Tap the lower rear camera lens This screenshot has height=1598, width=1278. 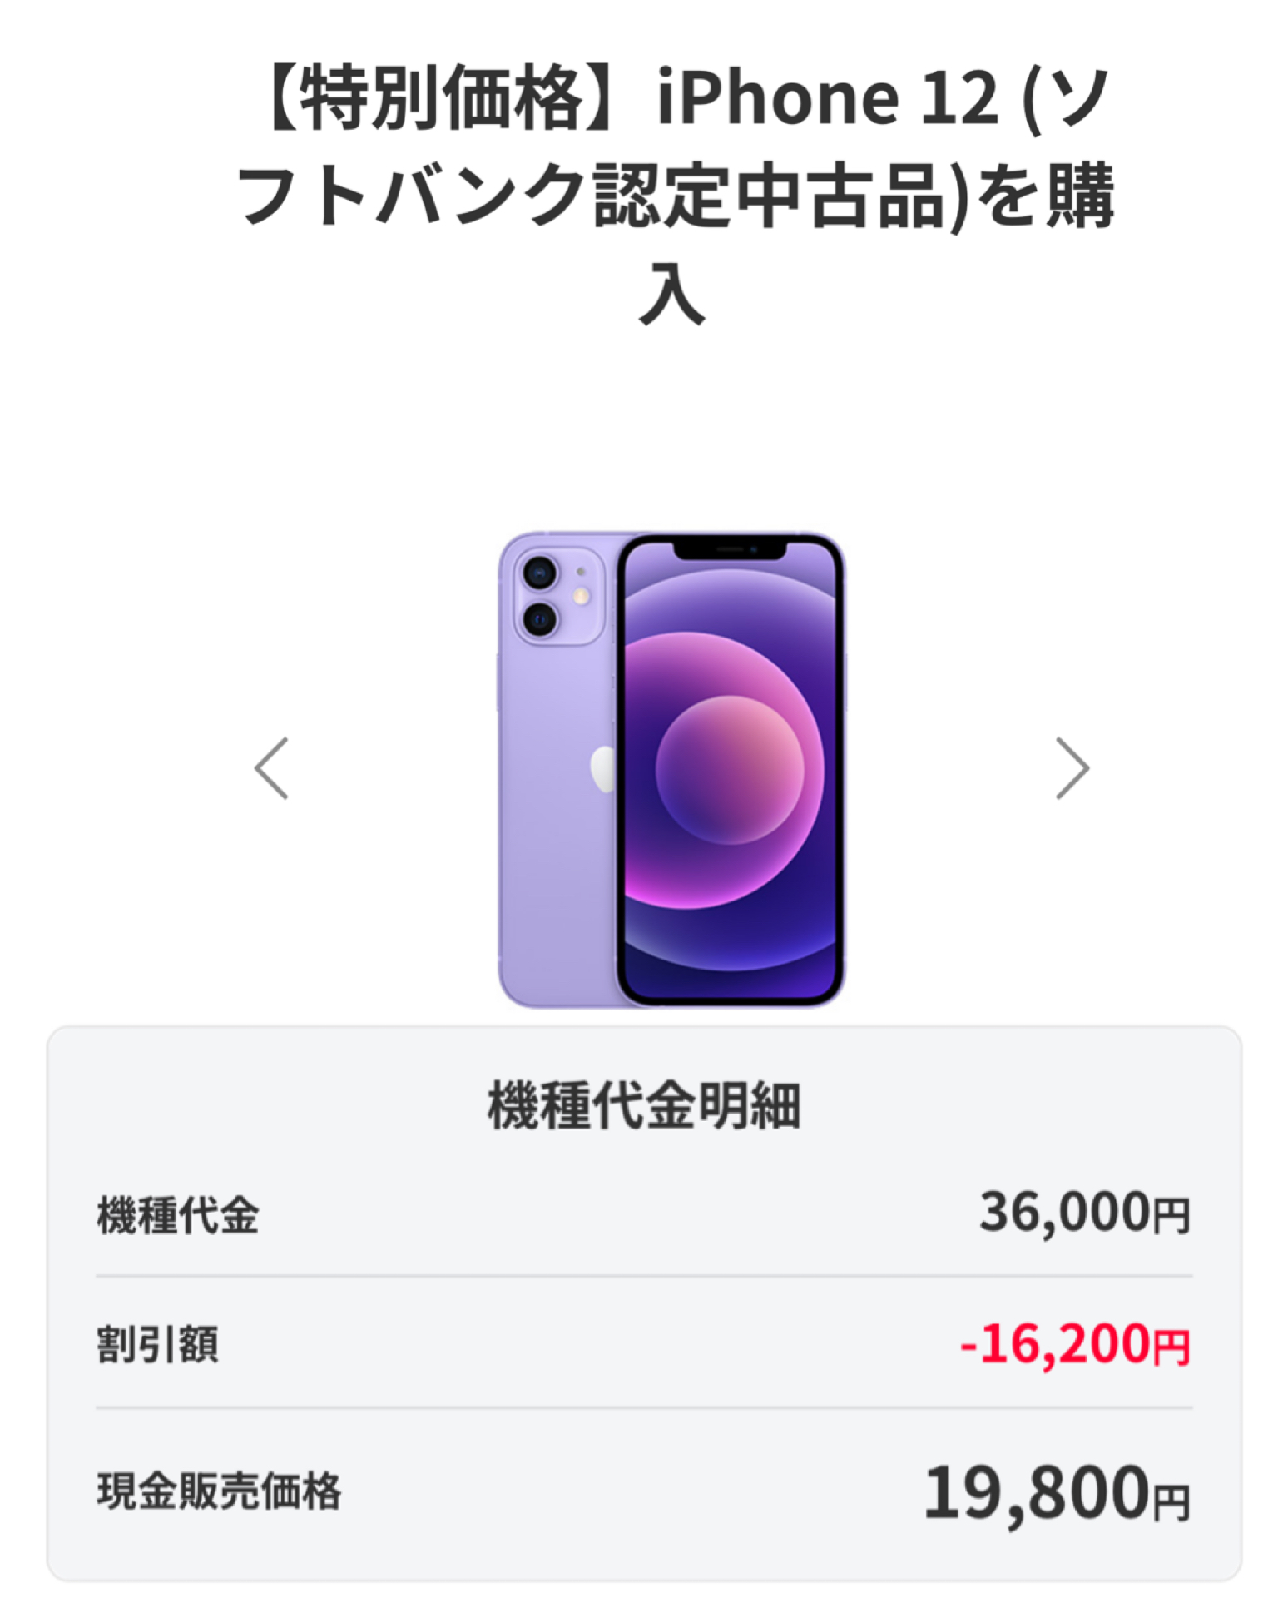click(x=539, y=618)
